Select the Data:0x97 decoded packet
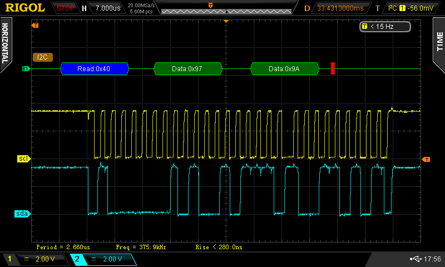This screenshot has width=445, height=267. (x=187, y=68)
